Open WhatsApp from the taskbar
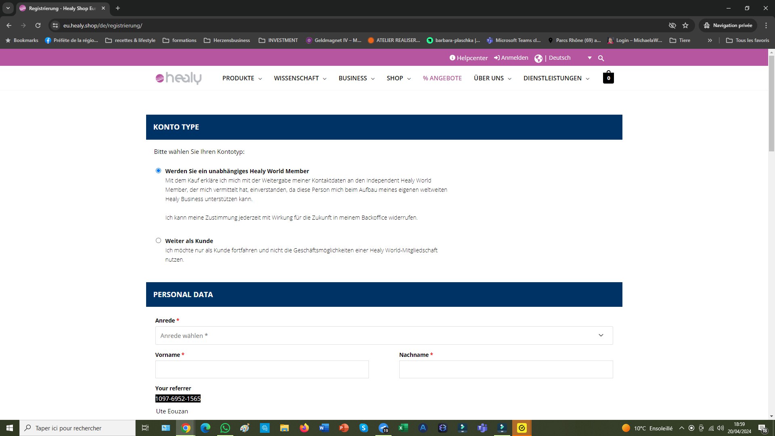 coord(225,428)
